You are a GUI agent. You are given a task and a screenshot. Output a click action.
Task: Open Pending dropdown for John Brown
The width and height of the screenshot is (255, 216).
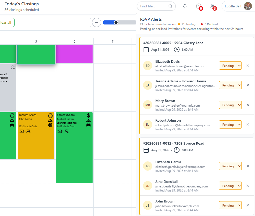pyautogui.click(x=230, y=206)
